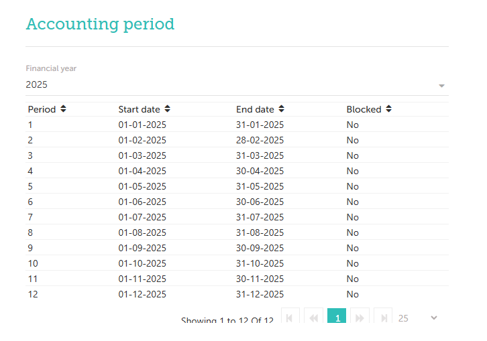Sort by Start date arrow icon
The height and width of the screenshot is (341, 487).
click(168, 109)
